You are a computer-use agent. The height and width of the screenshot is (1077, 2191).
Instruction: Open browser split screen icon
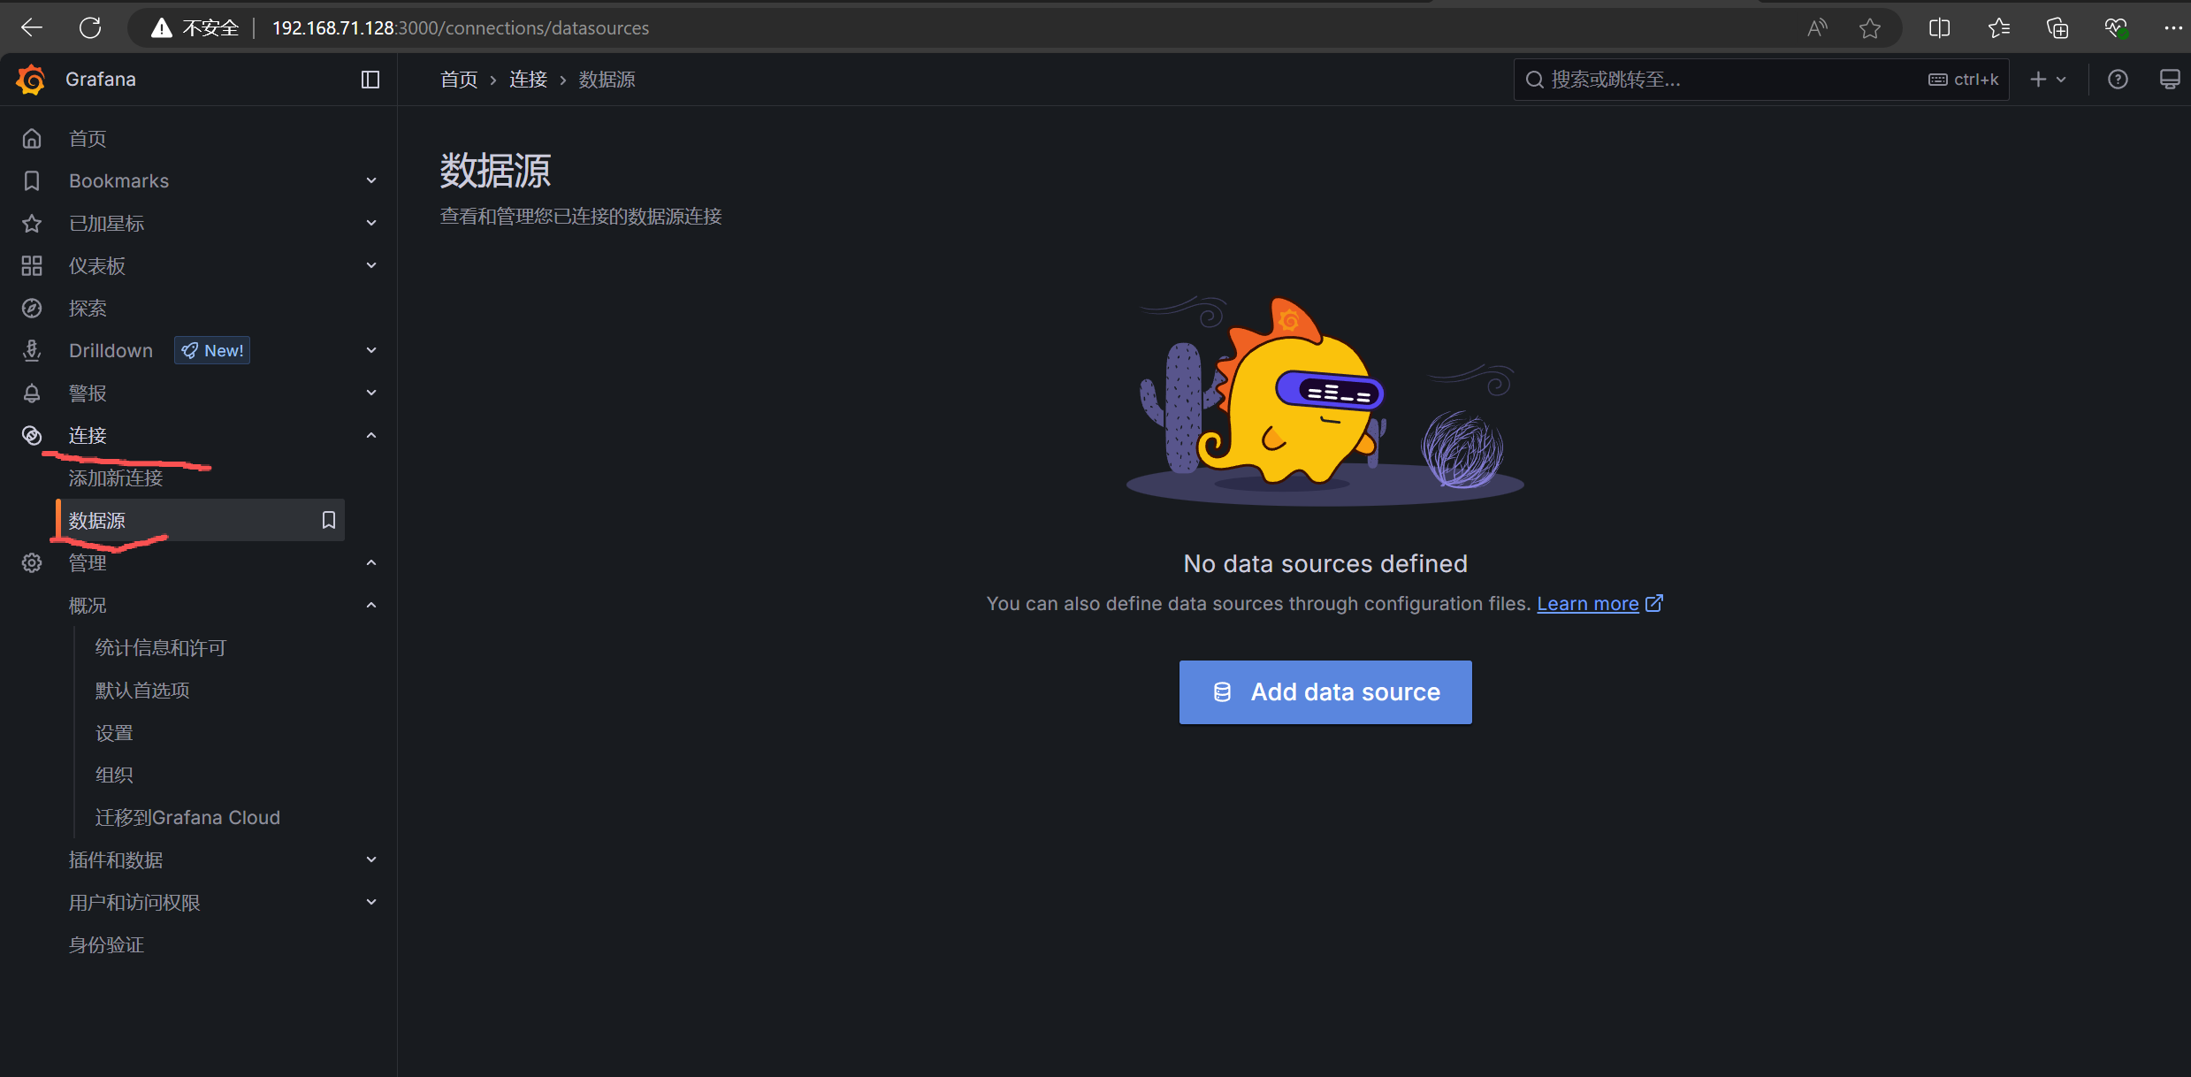[x=1940, y=28]
